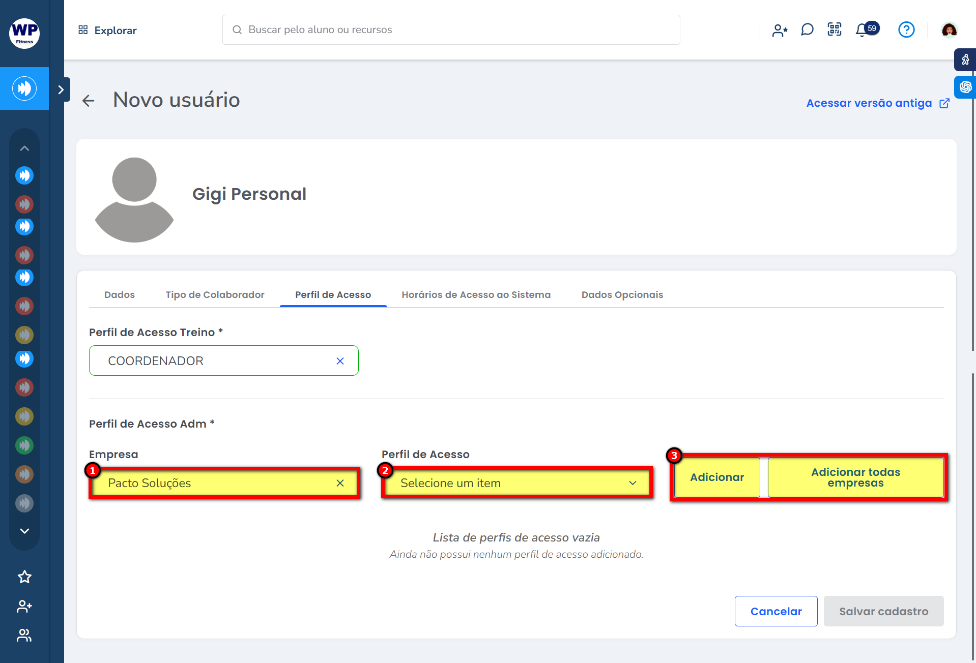The height and width of the screenshot is (663, 976).
Task: Click the Cancelar button
Action: pos(776,611)
